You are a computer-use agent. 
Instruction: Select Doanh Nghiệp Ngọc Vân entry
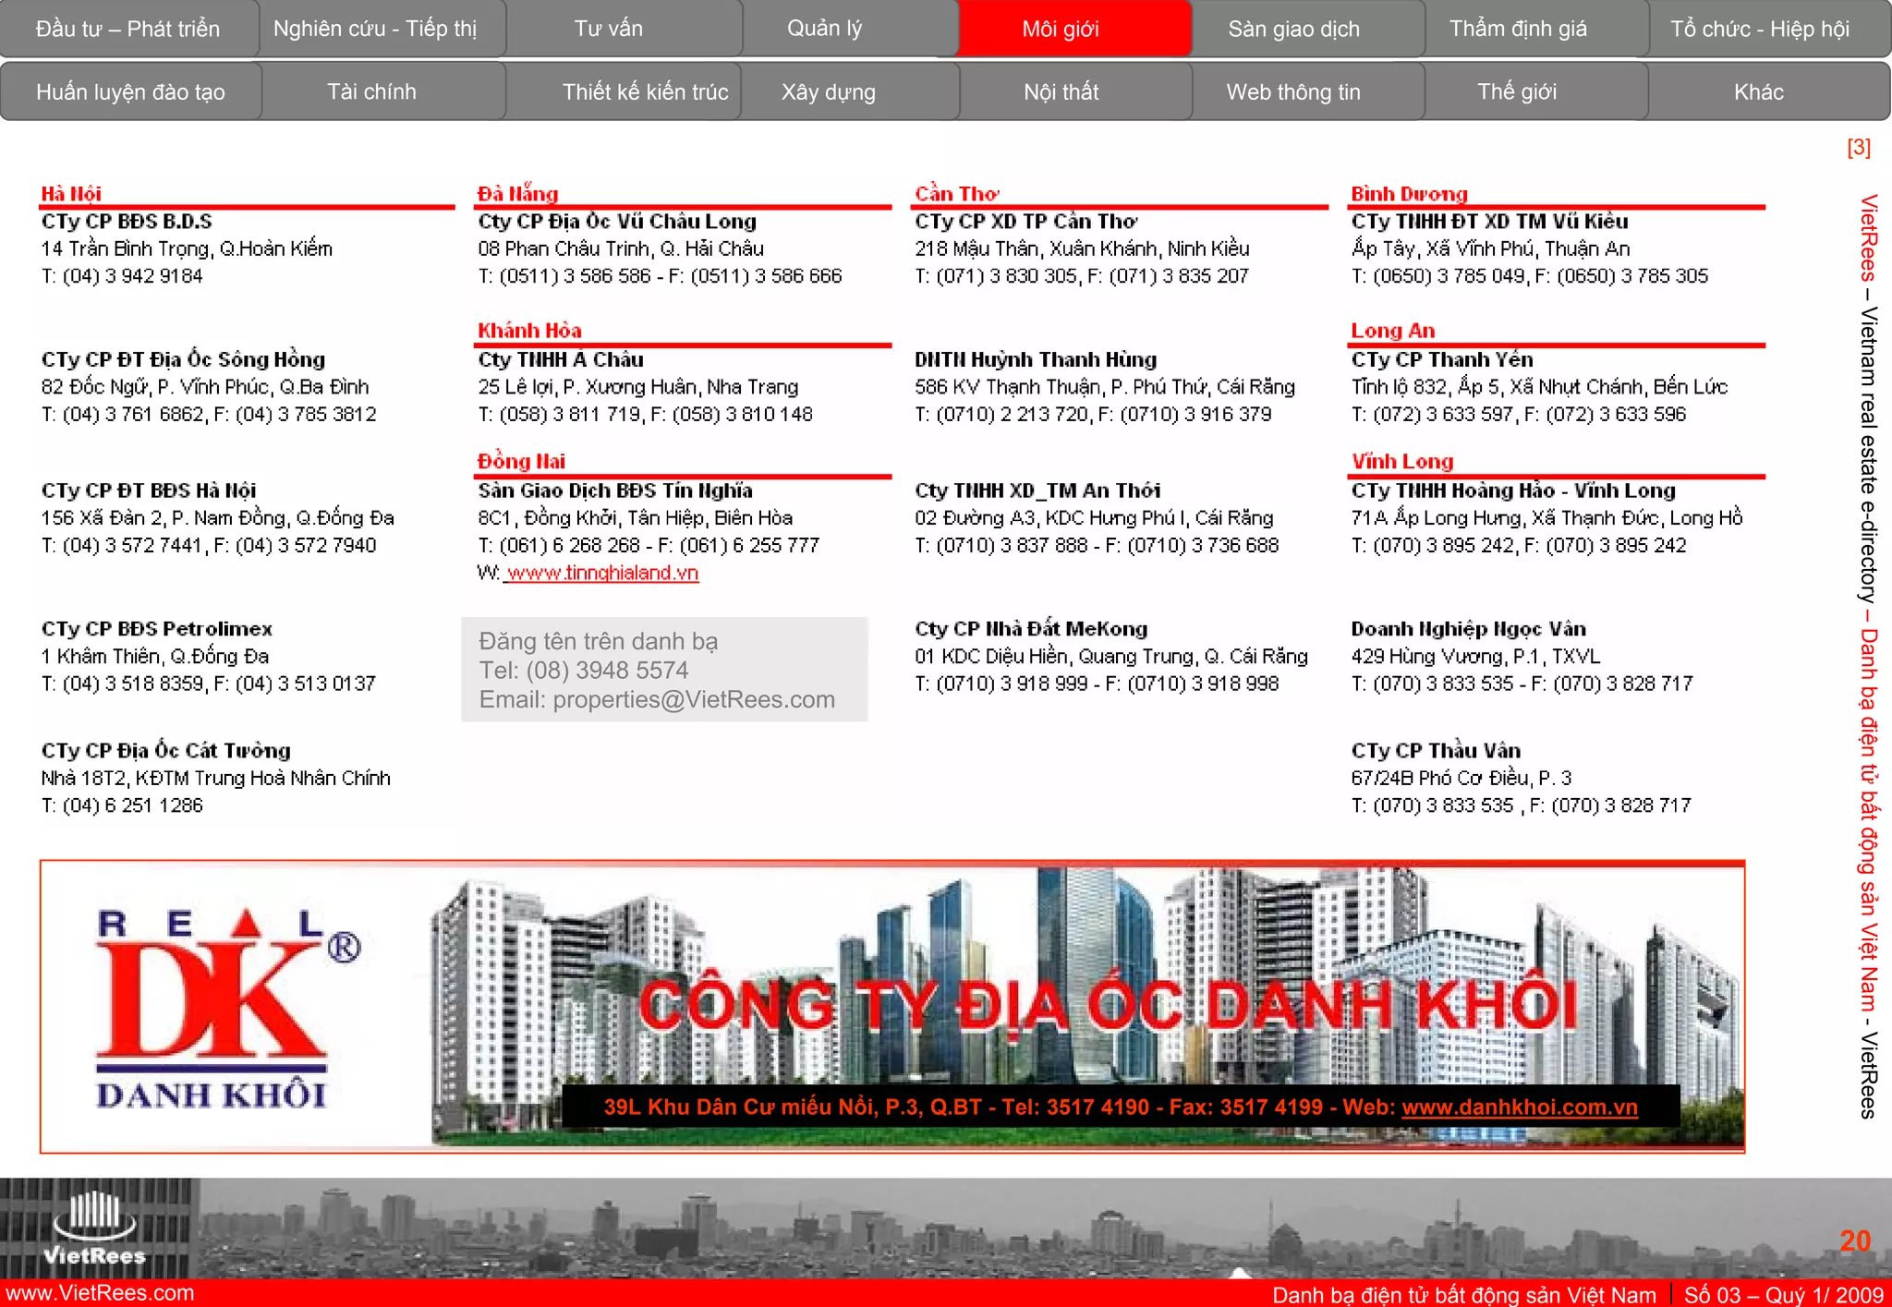point(1469,629)
